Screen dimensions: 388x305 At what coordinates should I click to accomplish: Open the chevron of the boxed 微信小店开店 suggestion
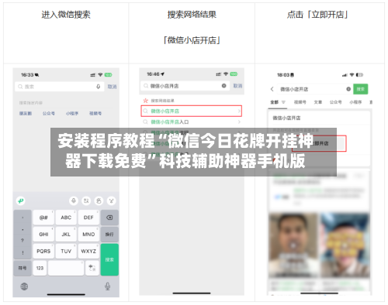[x=239, y=111]
